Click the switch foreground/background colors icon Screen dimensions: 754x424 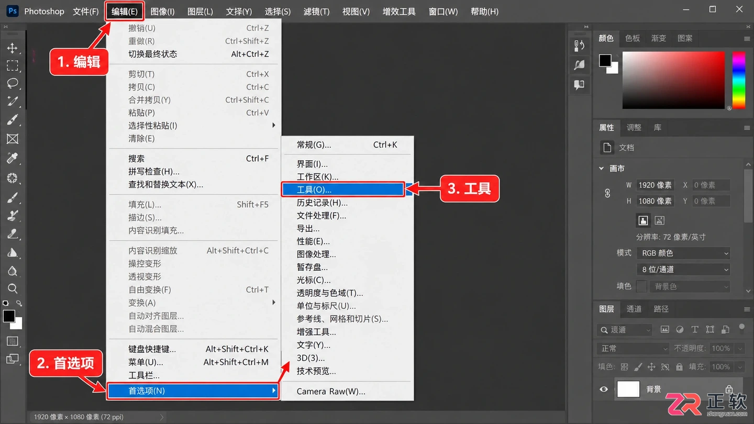coord(19,303)
